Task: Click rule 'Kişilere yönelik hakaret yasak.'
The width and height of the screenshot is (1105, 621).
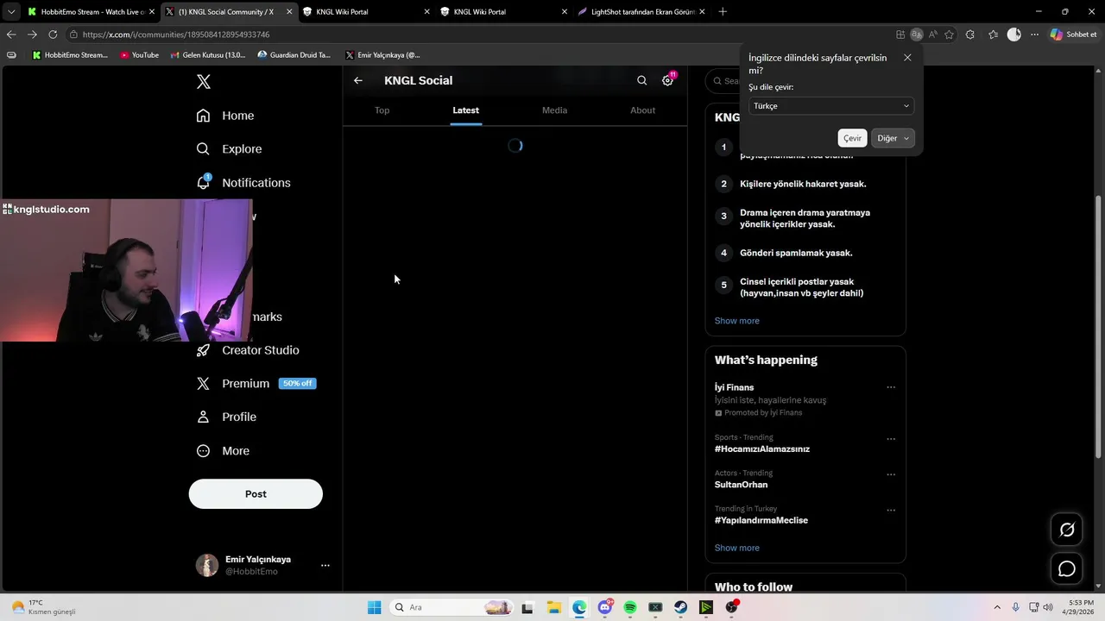Action: 803,184
